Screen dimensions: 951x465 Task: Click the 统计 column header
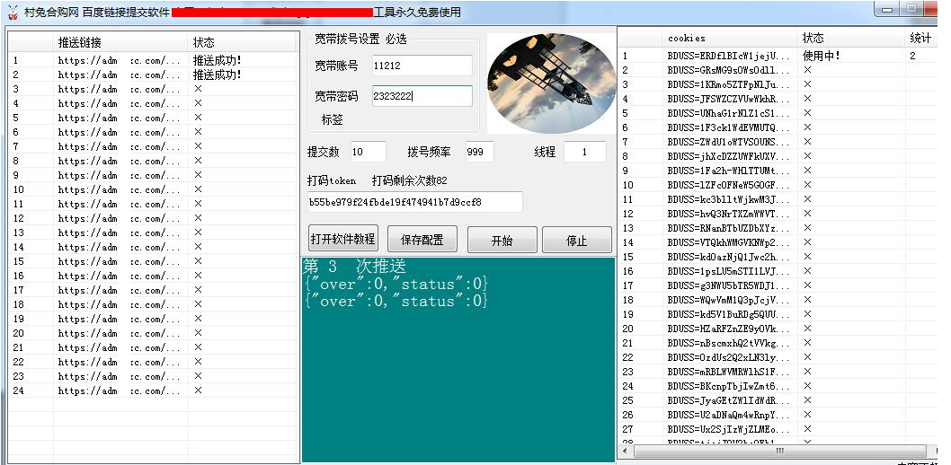click(x=920, y=39)
